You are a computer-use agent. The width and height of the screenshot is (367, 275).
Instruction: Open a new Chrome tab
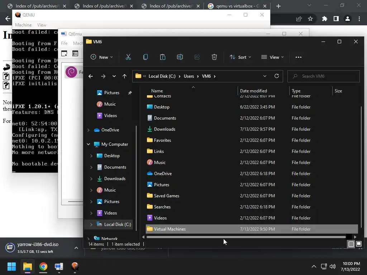pyautogui.click(x=278, y=6)
